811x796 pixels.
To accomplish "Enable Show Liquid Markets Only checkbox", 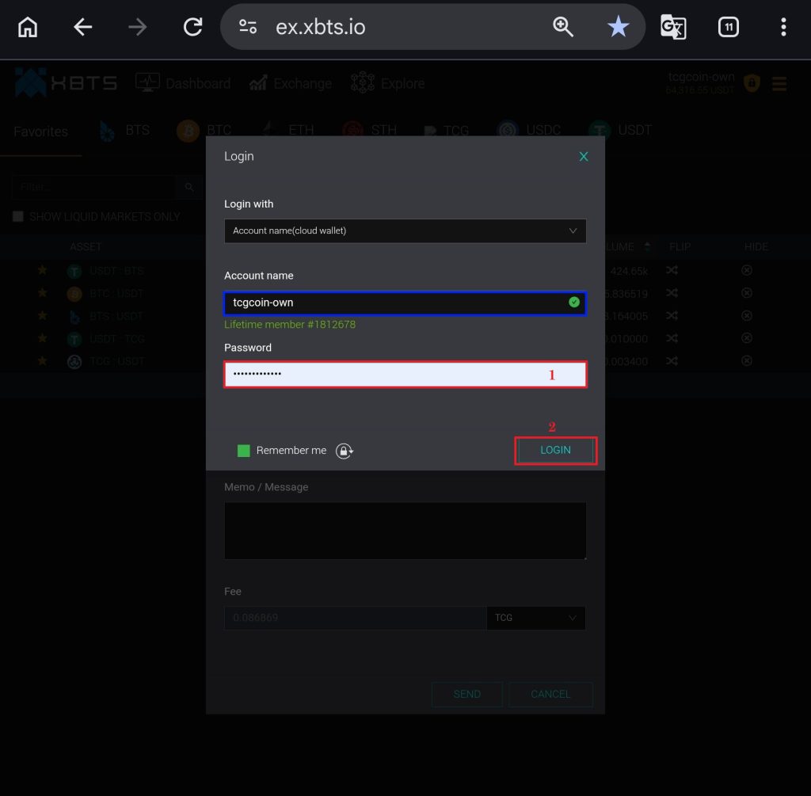I will [18, 216].
